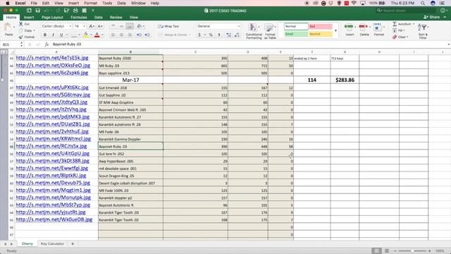Open the font size dropdown

(x=85, y=26)
